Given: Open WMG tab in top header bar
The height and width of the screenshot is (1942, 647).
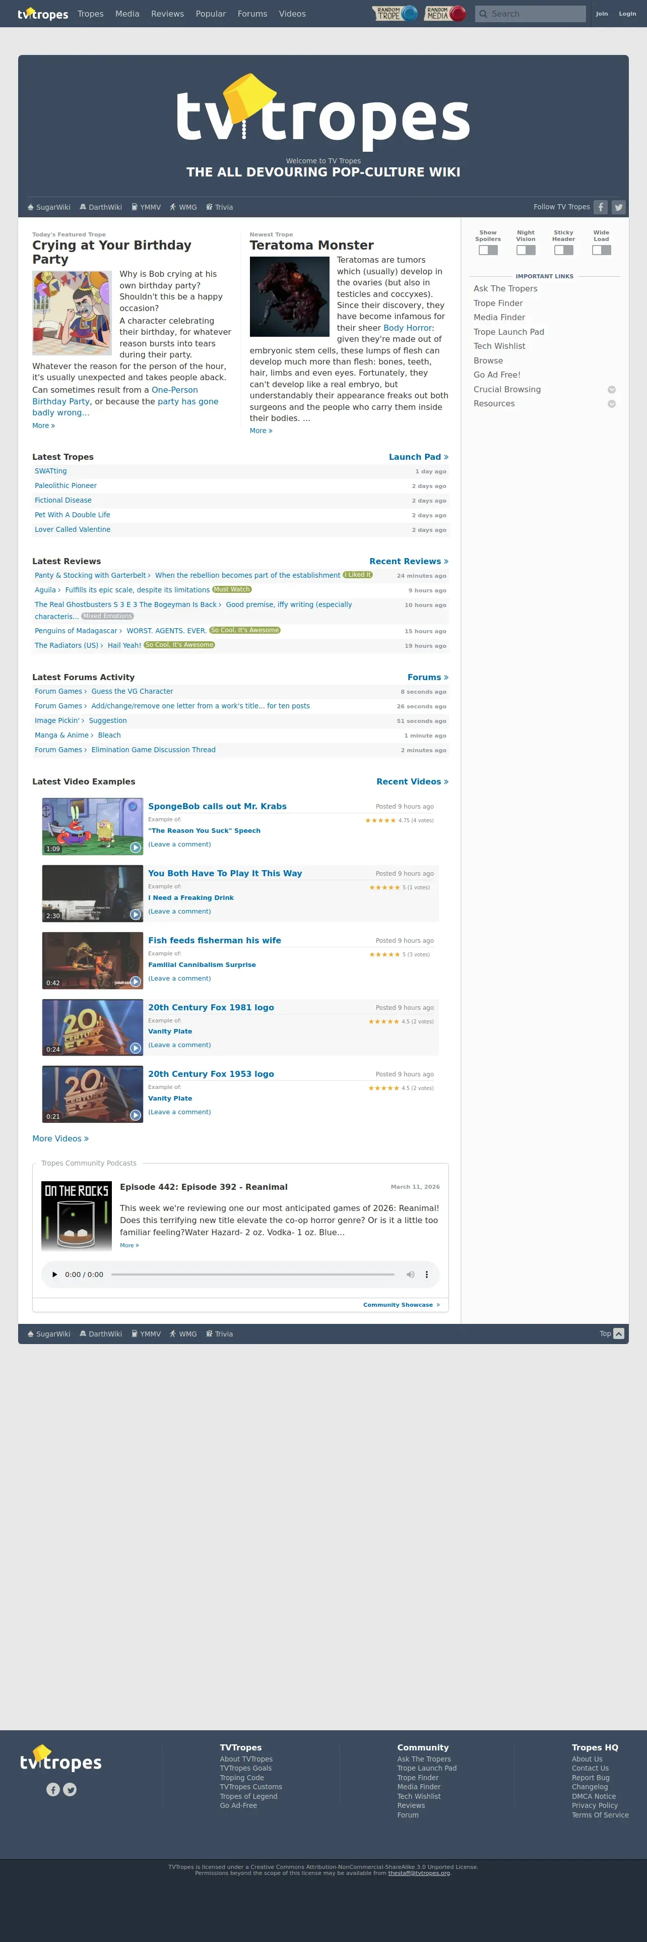Looking at the screenshot, I should point(183,207).
